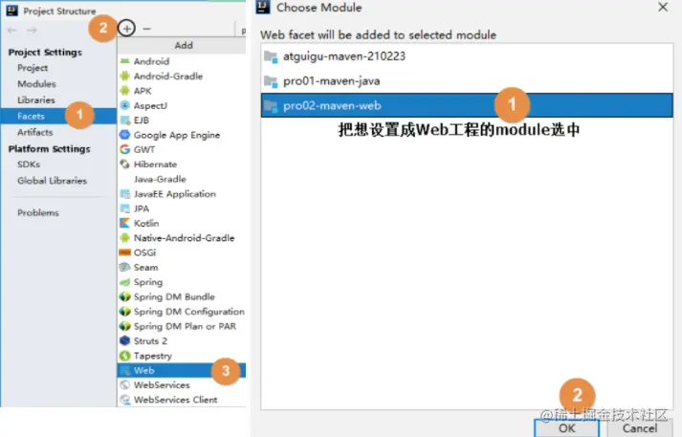Select the Seam facet icon

coord(125,268)
